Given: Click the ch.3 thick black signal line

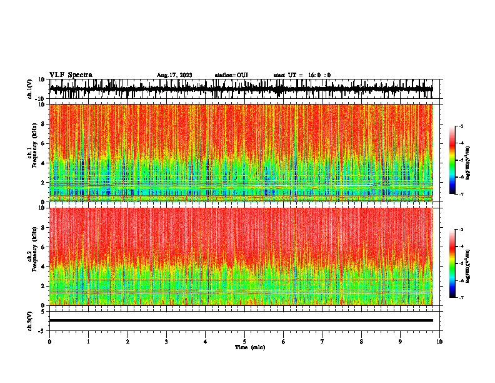Looking at the screenshot, I should click(241, 320).
